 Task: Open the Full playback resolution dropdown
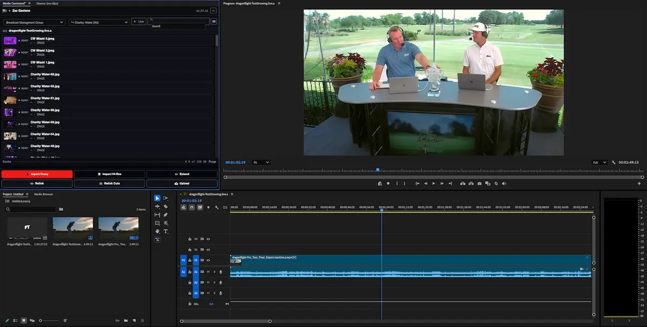pos(600,162)
